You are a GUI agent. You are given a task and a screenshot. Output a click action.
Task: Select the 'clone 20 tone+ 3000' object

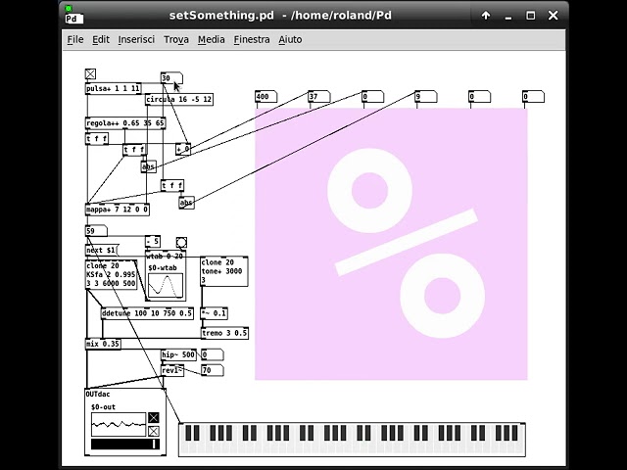224,271
